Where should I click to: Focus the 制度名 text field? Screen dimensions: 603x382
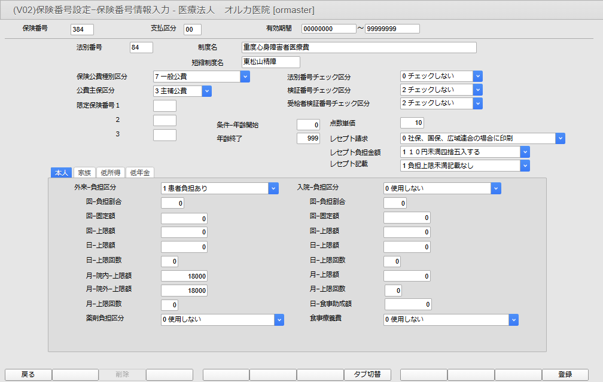[x=359, y=48]
